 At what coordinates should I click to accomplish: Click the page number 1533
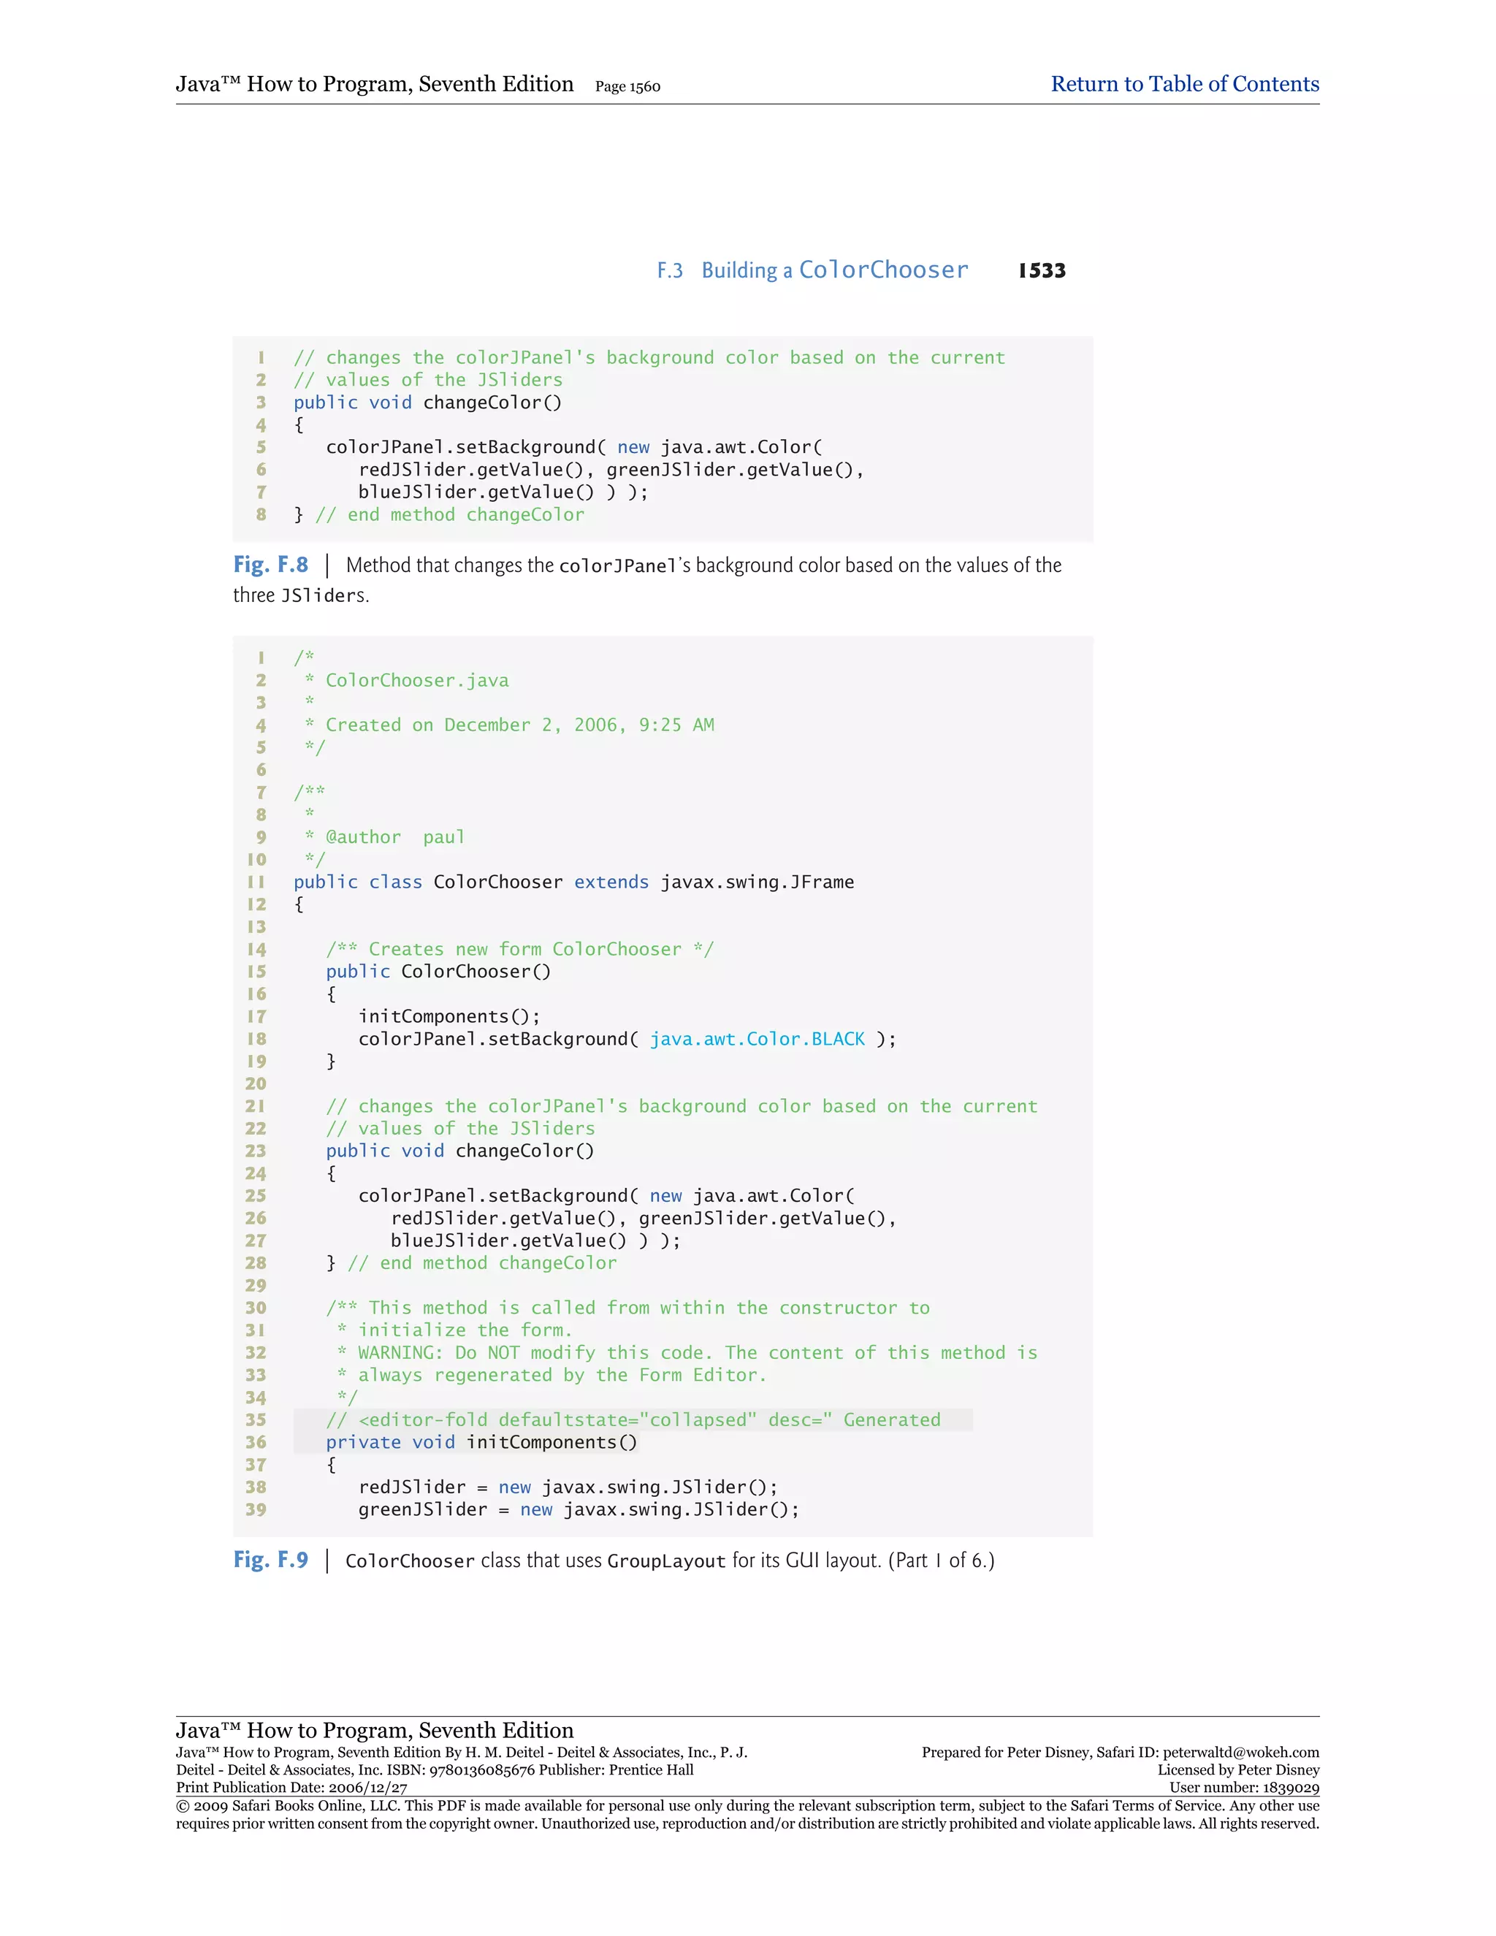coord(1042,271)
